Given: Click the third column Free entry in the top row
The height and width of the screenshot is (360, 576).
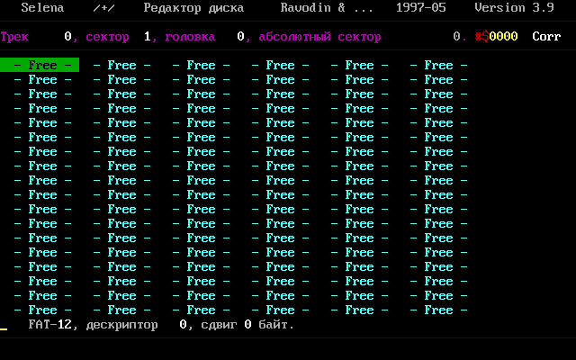Looking at the screenshot, I should coord(201,65).
